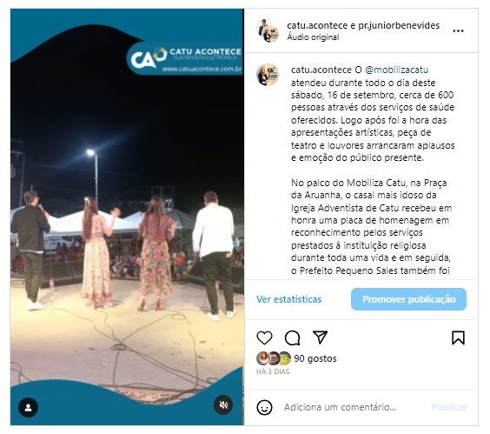Show tagged people icon on the video
This screenshot has width=490, height=434.
click(x=28, y=407)
